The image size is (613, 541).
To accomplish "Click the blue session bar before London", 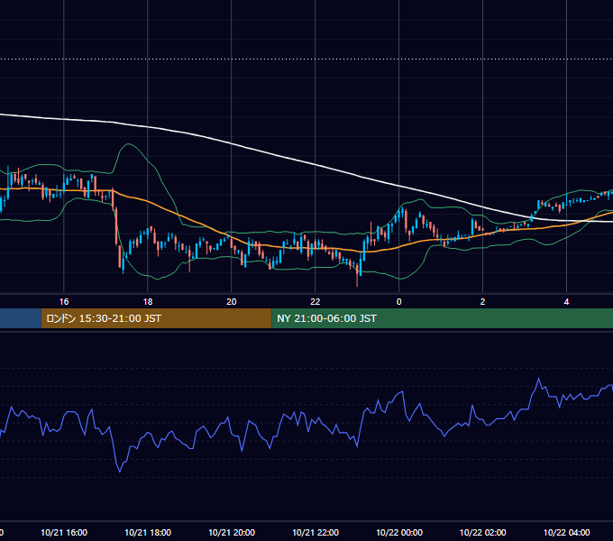I will pos(21,318).
